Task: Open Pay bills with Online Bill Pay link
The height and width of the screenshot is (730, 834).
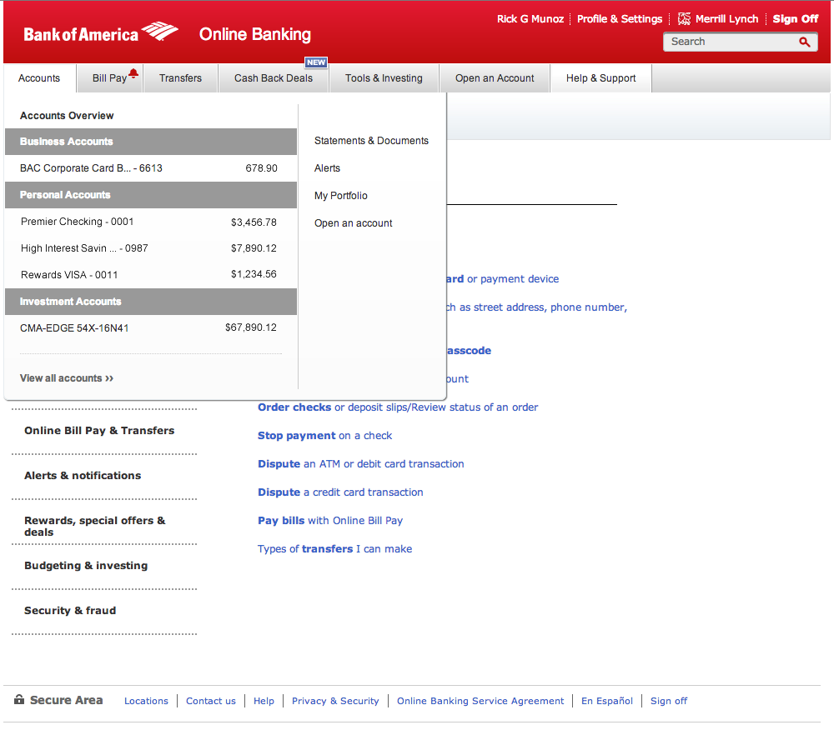Action: point(329,521)
